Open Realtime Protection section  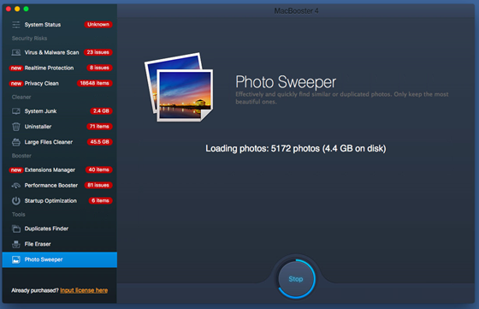(50, 68)
